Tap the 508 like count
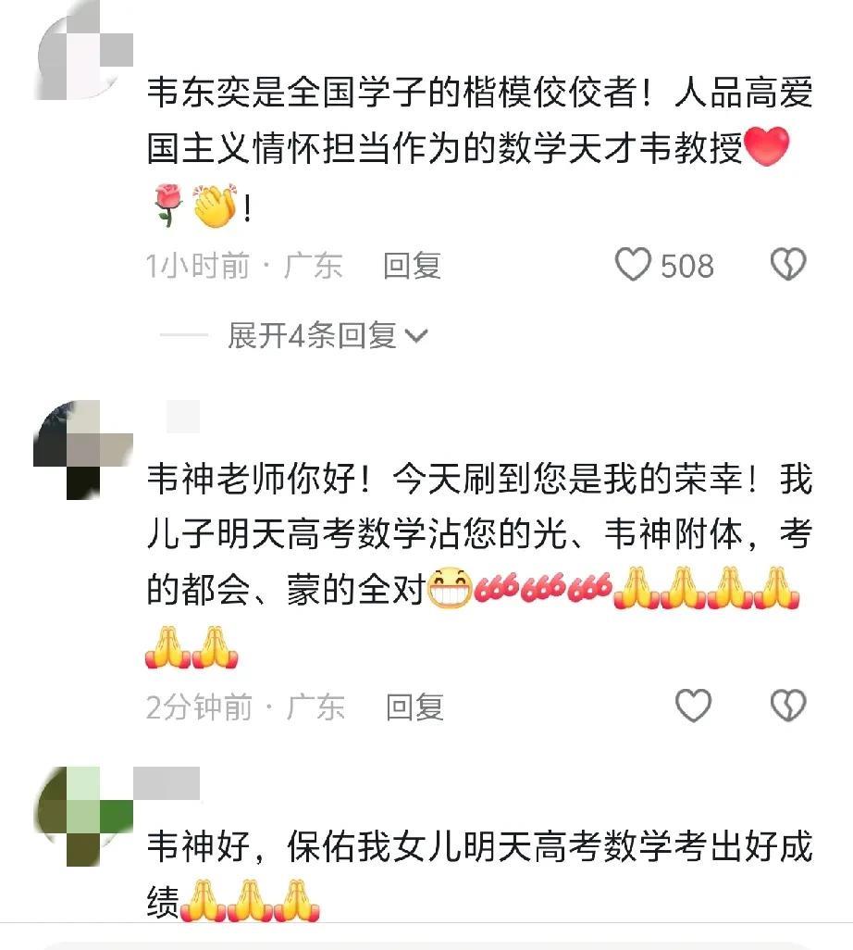 (x=687, y=266)
